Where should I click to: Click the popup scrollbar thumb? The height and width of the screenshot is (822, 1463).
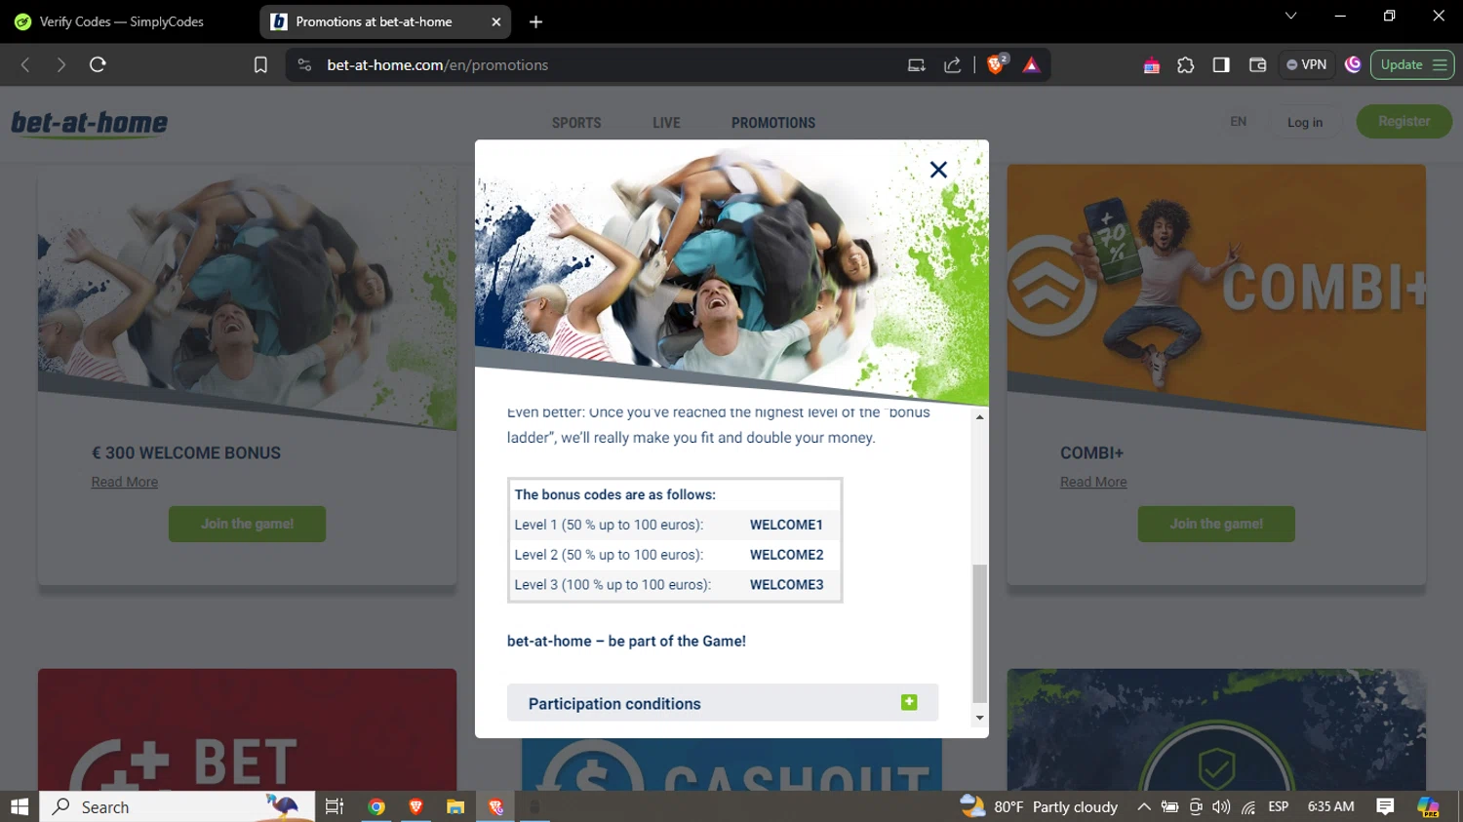point(979,634)
